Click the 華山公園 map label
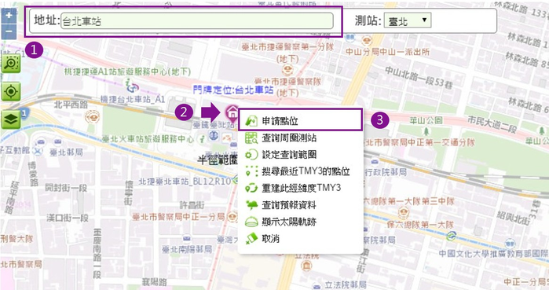The height and width of the screenshot is (290, 549). click(x=426, y=120)
